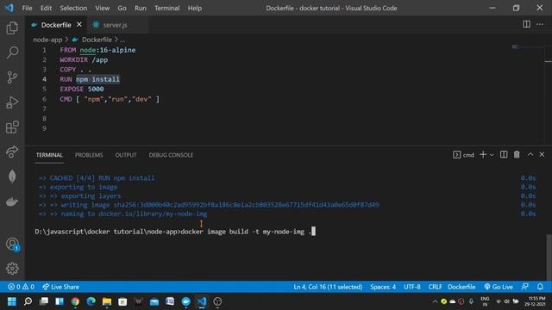The width and height of the screenshot is (552, 310).
Task: Click the EXPOSE 5000 code line
Action: pos(82,90)
